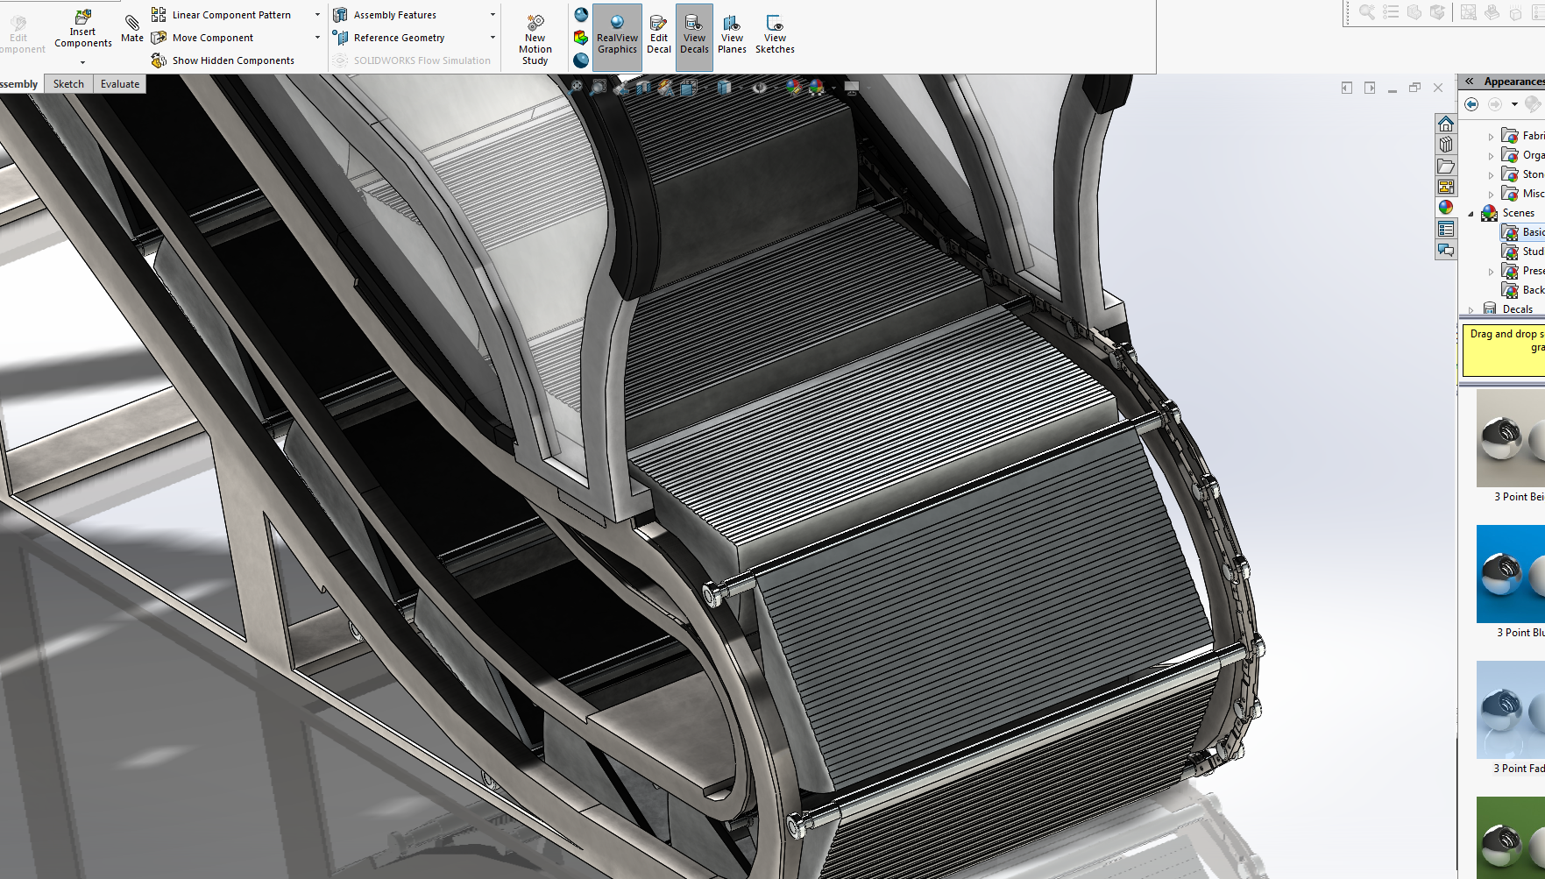Click Linear Component Pattern command
Screen dimensions: 1545x879
click(x=222, y=15)
